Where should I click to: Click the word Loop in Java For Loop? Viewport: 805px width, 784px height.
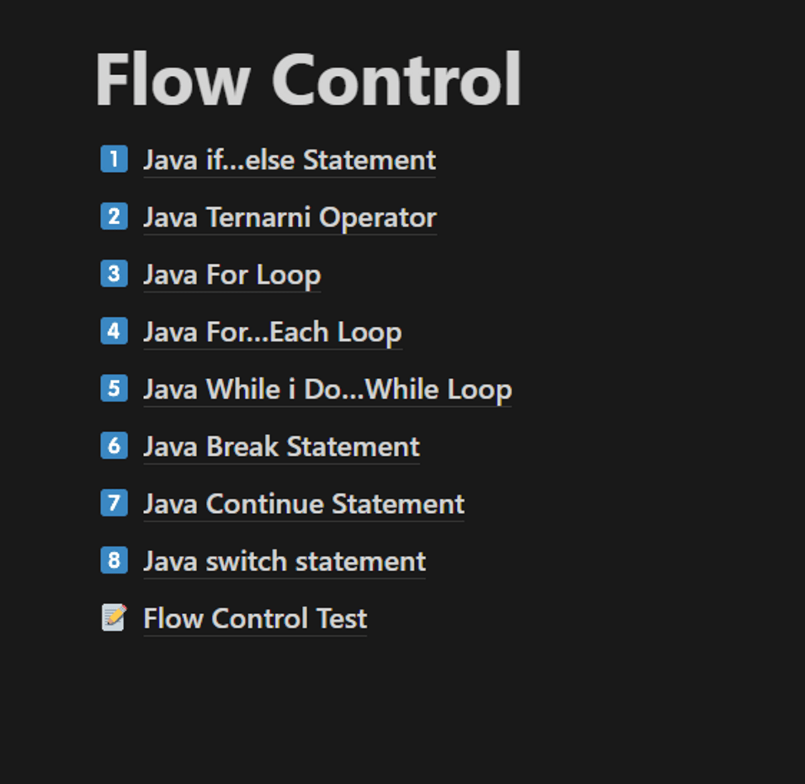coord(288,275)
